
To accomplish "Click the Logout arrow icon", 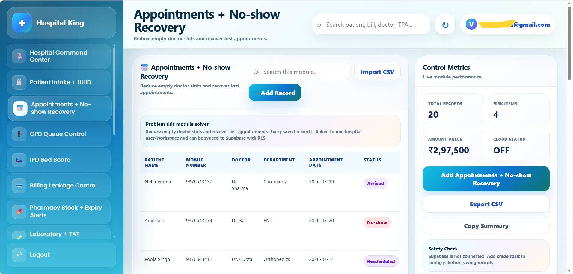I will (x=19, y=255).
